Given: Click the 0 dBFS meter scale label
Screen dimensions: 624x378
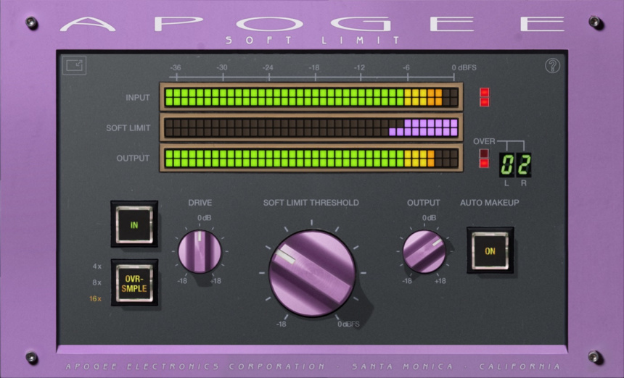Looking at the screenshot, I should [464, 68].
